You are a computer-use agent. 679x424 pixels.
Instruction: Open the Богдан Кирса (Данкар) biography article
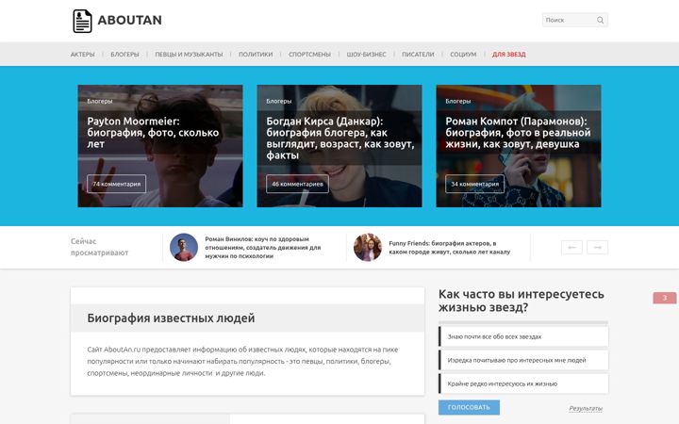339,138
